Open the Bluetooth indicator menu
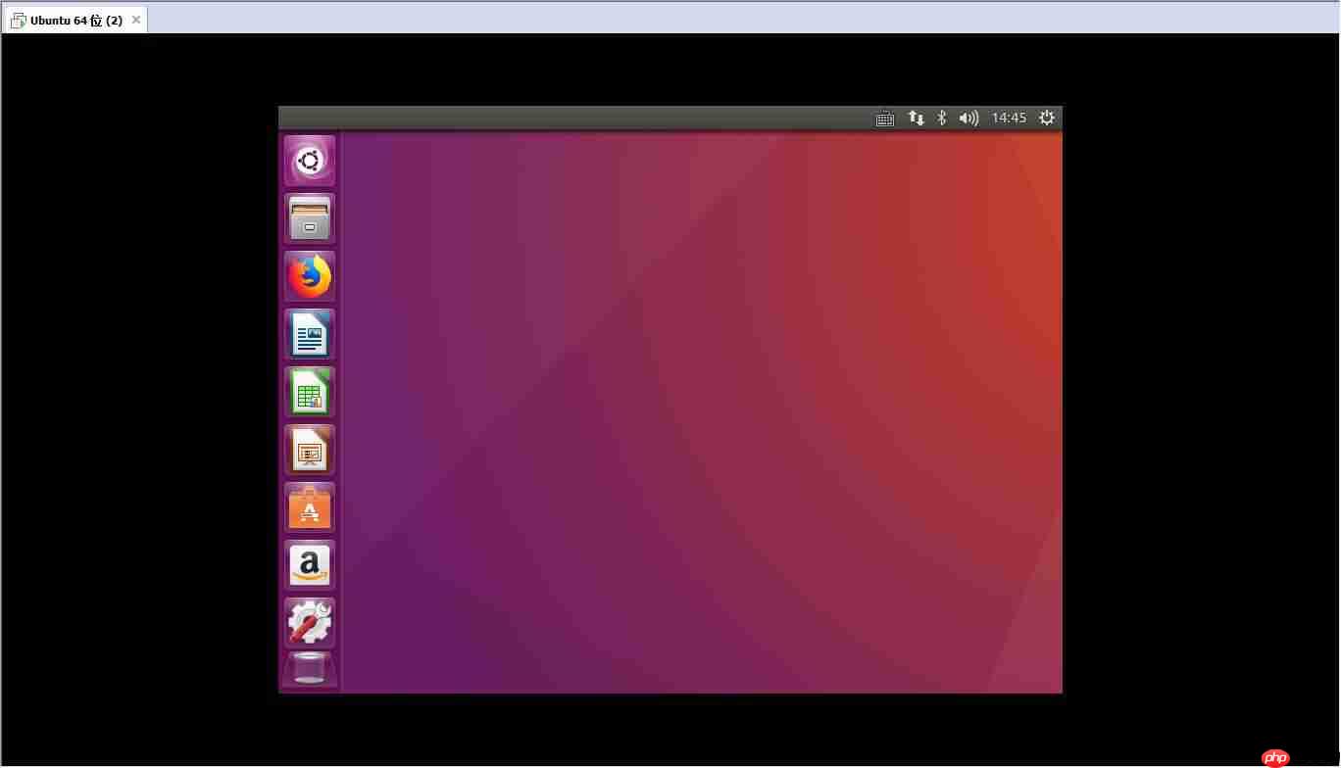Image resolution: width=1341 pixels, height=768 pixels. coord(942,119)
